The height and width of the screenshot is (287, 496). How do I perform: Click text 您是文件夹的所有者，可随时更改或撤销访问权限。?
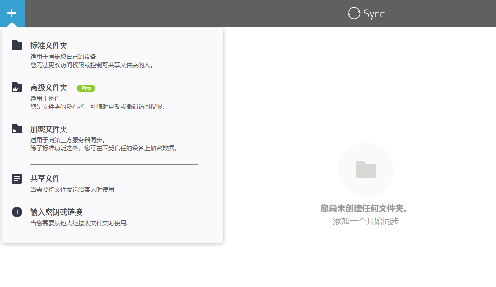click(x=98, y=107)
